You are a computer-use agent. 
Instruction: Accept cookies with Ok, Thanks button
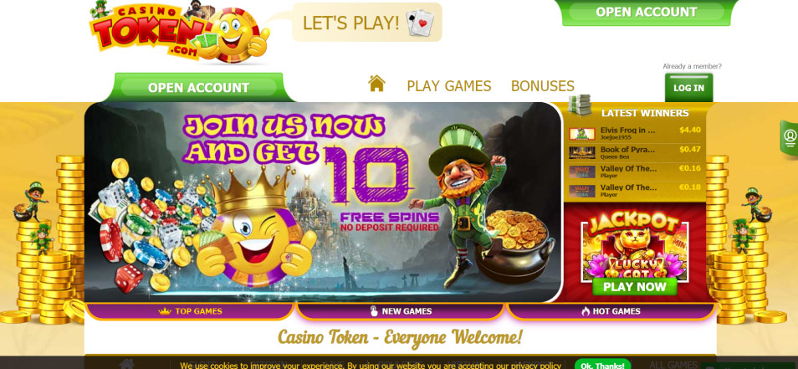602,365
